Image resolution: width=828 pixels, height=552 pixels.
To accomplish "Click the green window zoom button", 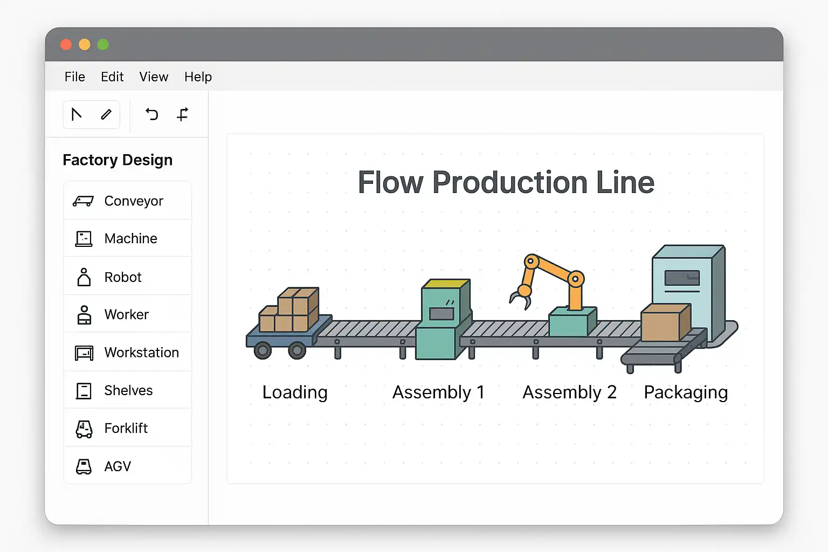I will tap(103, 45).
